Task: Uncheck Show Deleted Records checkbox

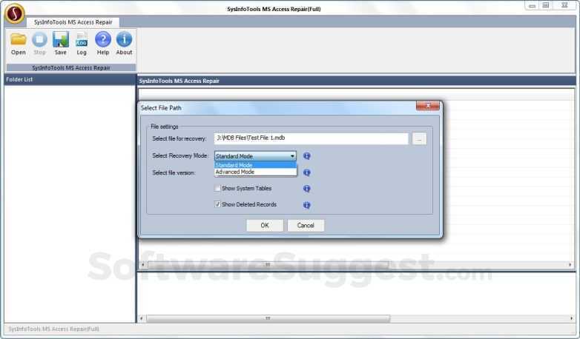Action: coord(217,204)
